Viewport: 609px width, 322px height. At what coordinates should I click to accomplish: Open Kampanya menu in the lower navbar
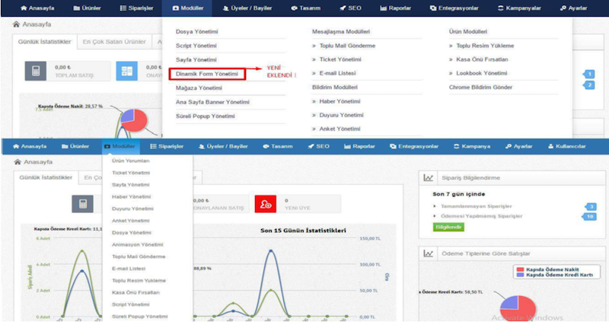click(471, 146)
